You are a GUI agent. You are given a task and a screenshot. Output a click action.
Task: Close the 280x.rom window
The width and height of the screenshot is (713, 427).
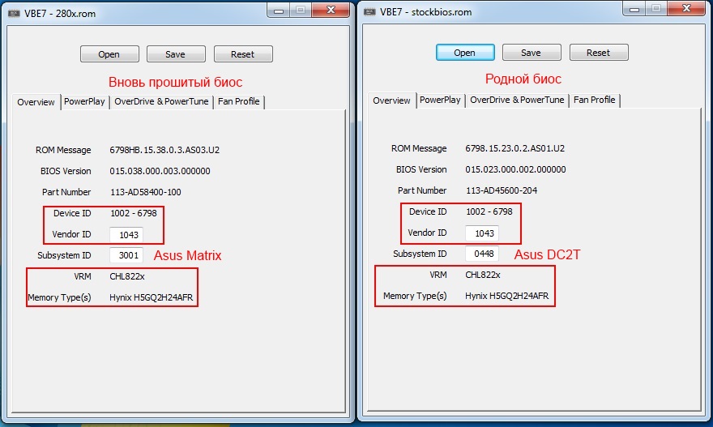click(x=331, y=10)
